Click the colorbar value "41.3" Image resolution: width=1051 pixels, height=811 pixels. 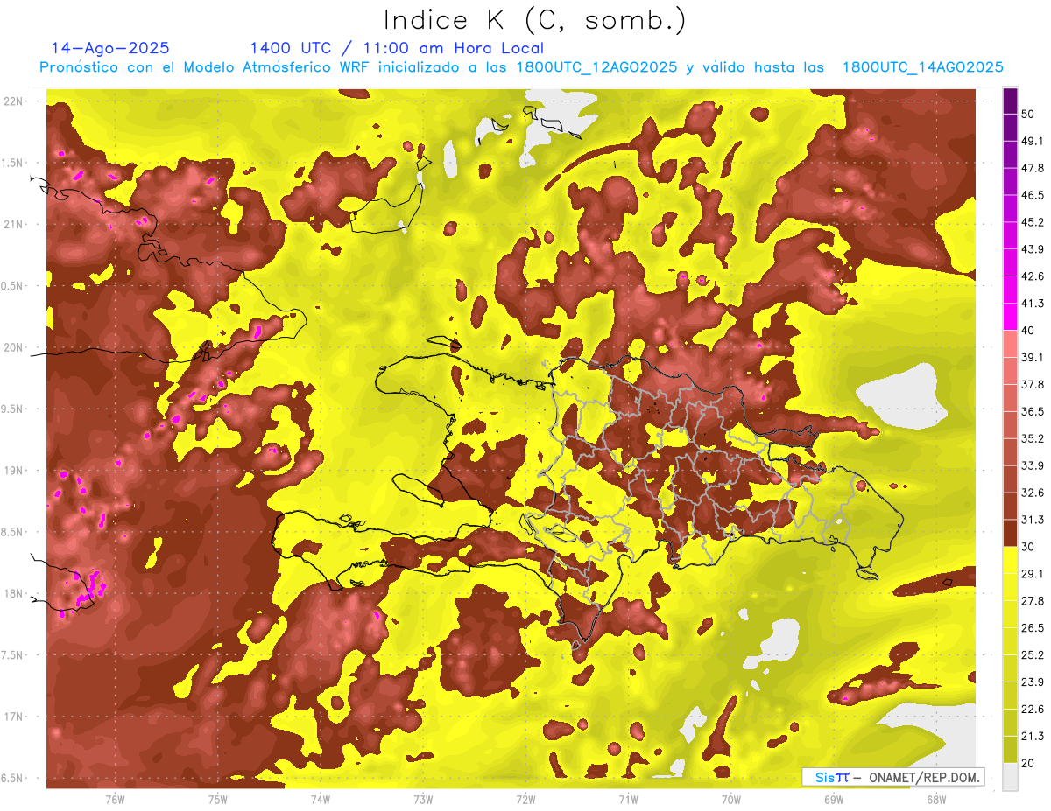point(1033,304)
